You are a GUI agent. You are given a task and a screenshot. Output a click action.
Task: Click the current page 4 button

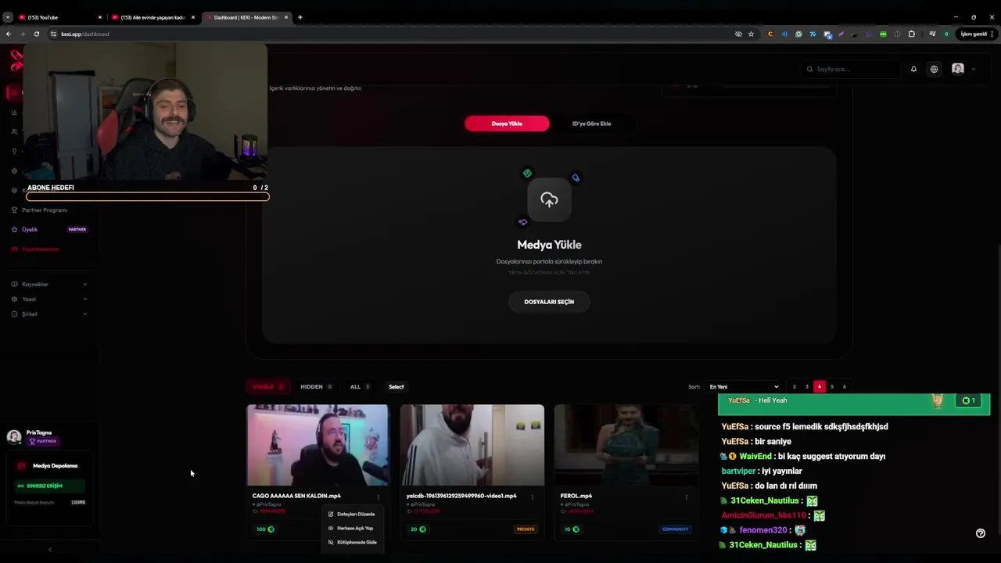[x=820, y=386]
